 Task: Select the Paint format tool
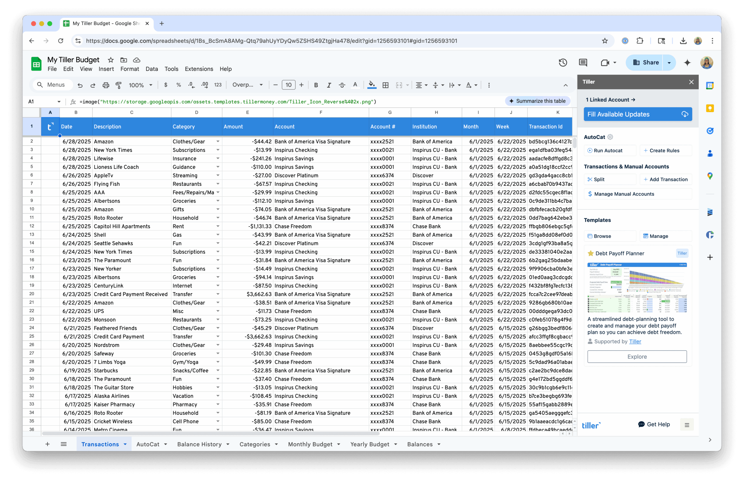coord(119,85)
